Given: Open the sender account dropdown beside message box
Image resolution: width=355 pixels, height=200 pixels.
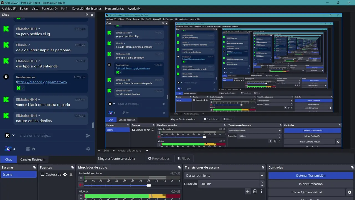Looking at the screenshot, I should [13, 136].
